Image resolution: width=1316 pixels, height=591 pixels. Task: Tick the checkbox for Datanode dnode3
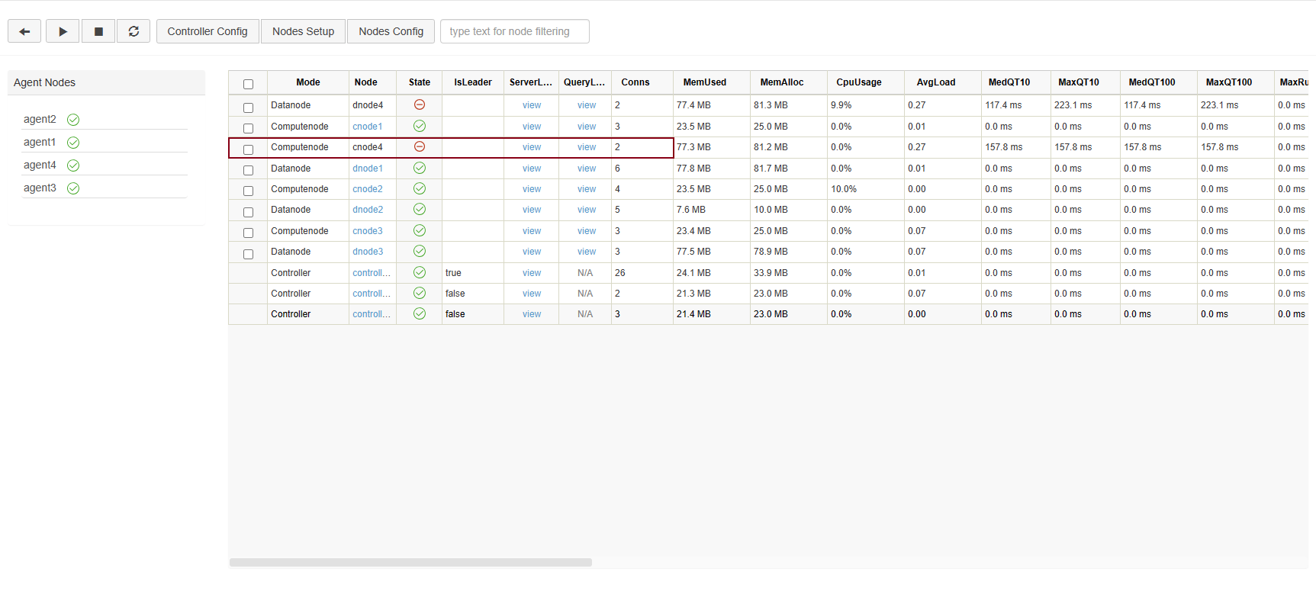tap(248, 254)
